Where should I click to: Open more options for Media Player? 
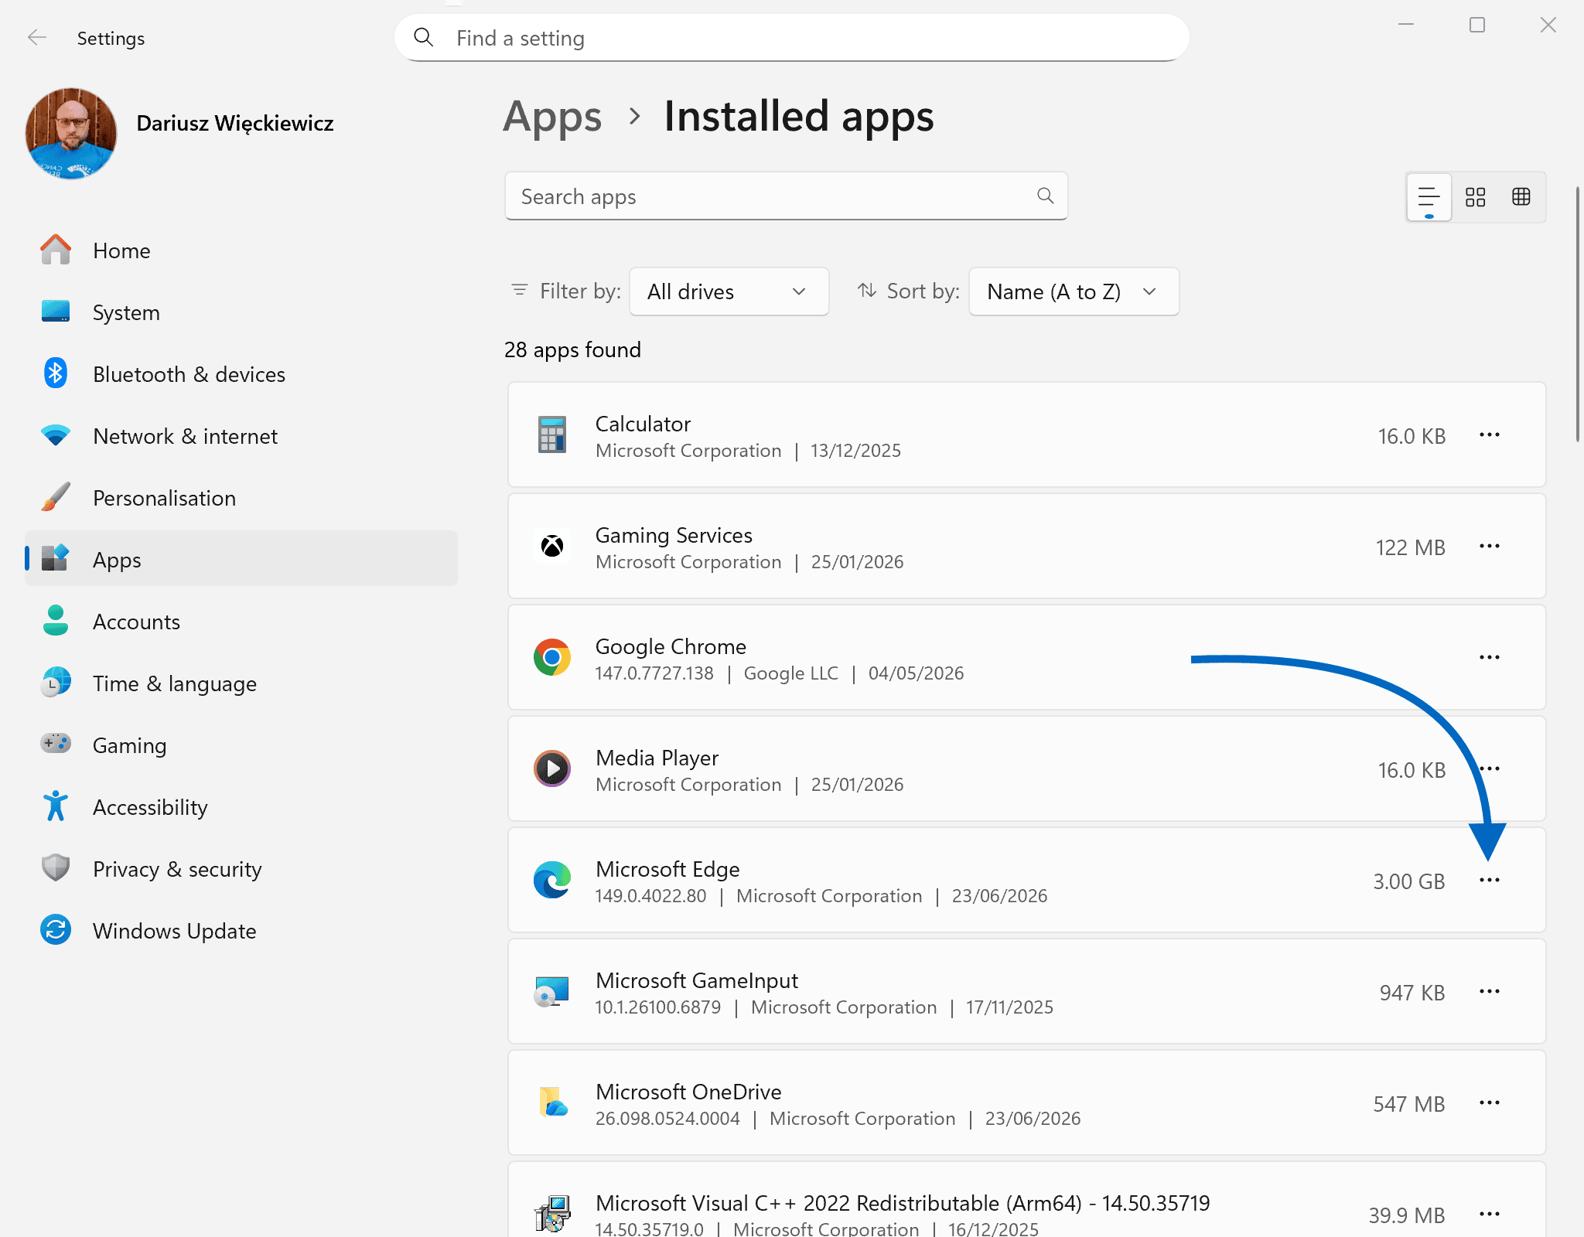tap(1490, 768)
